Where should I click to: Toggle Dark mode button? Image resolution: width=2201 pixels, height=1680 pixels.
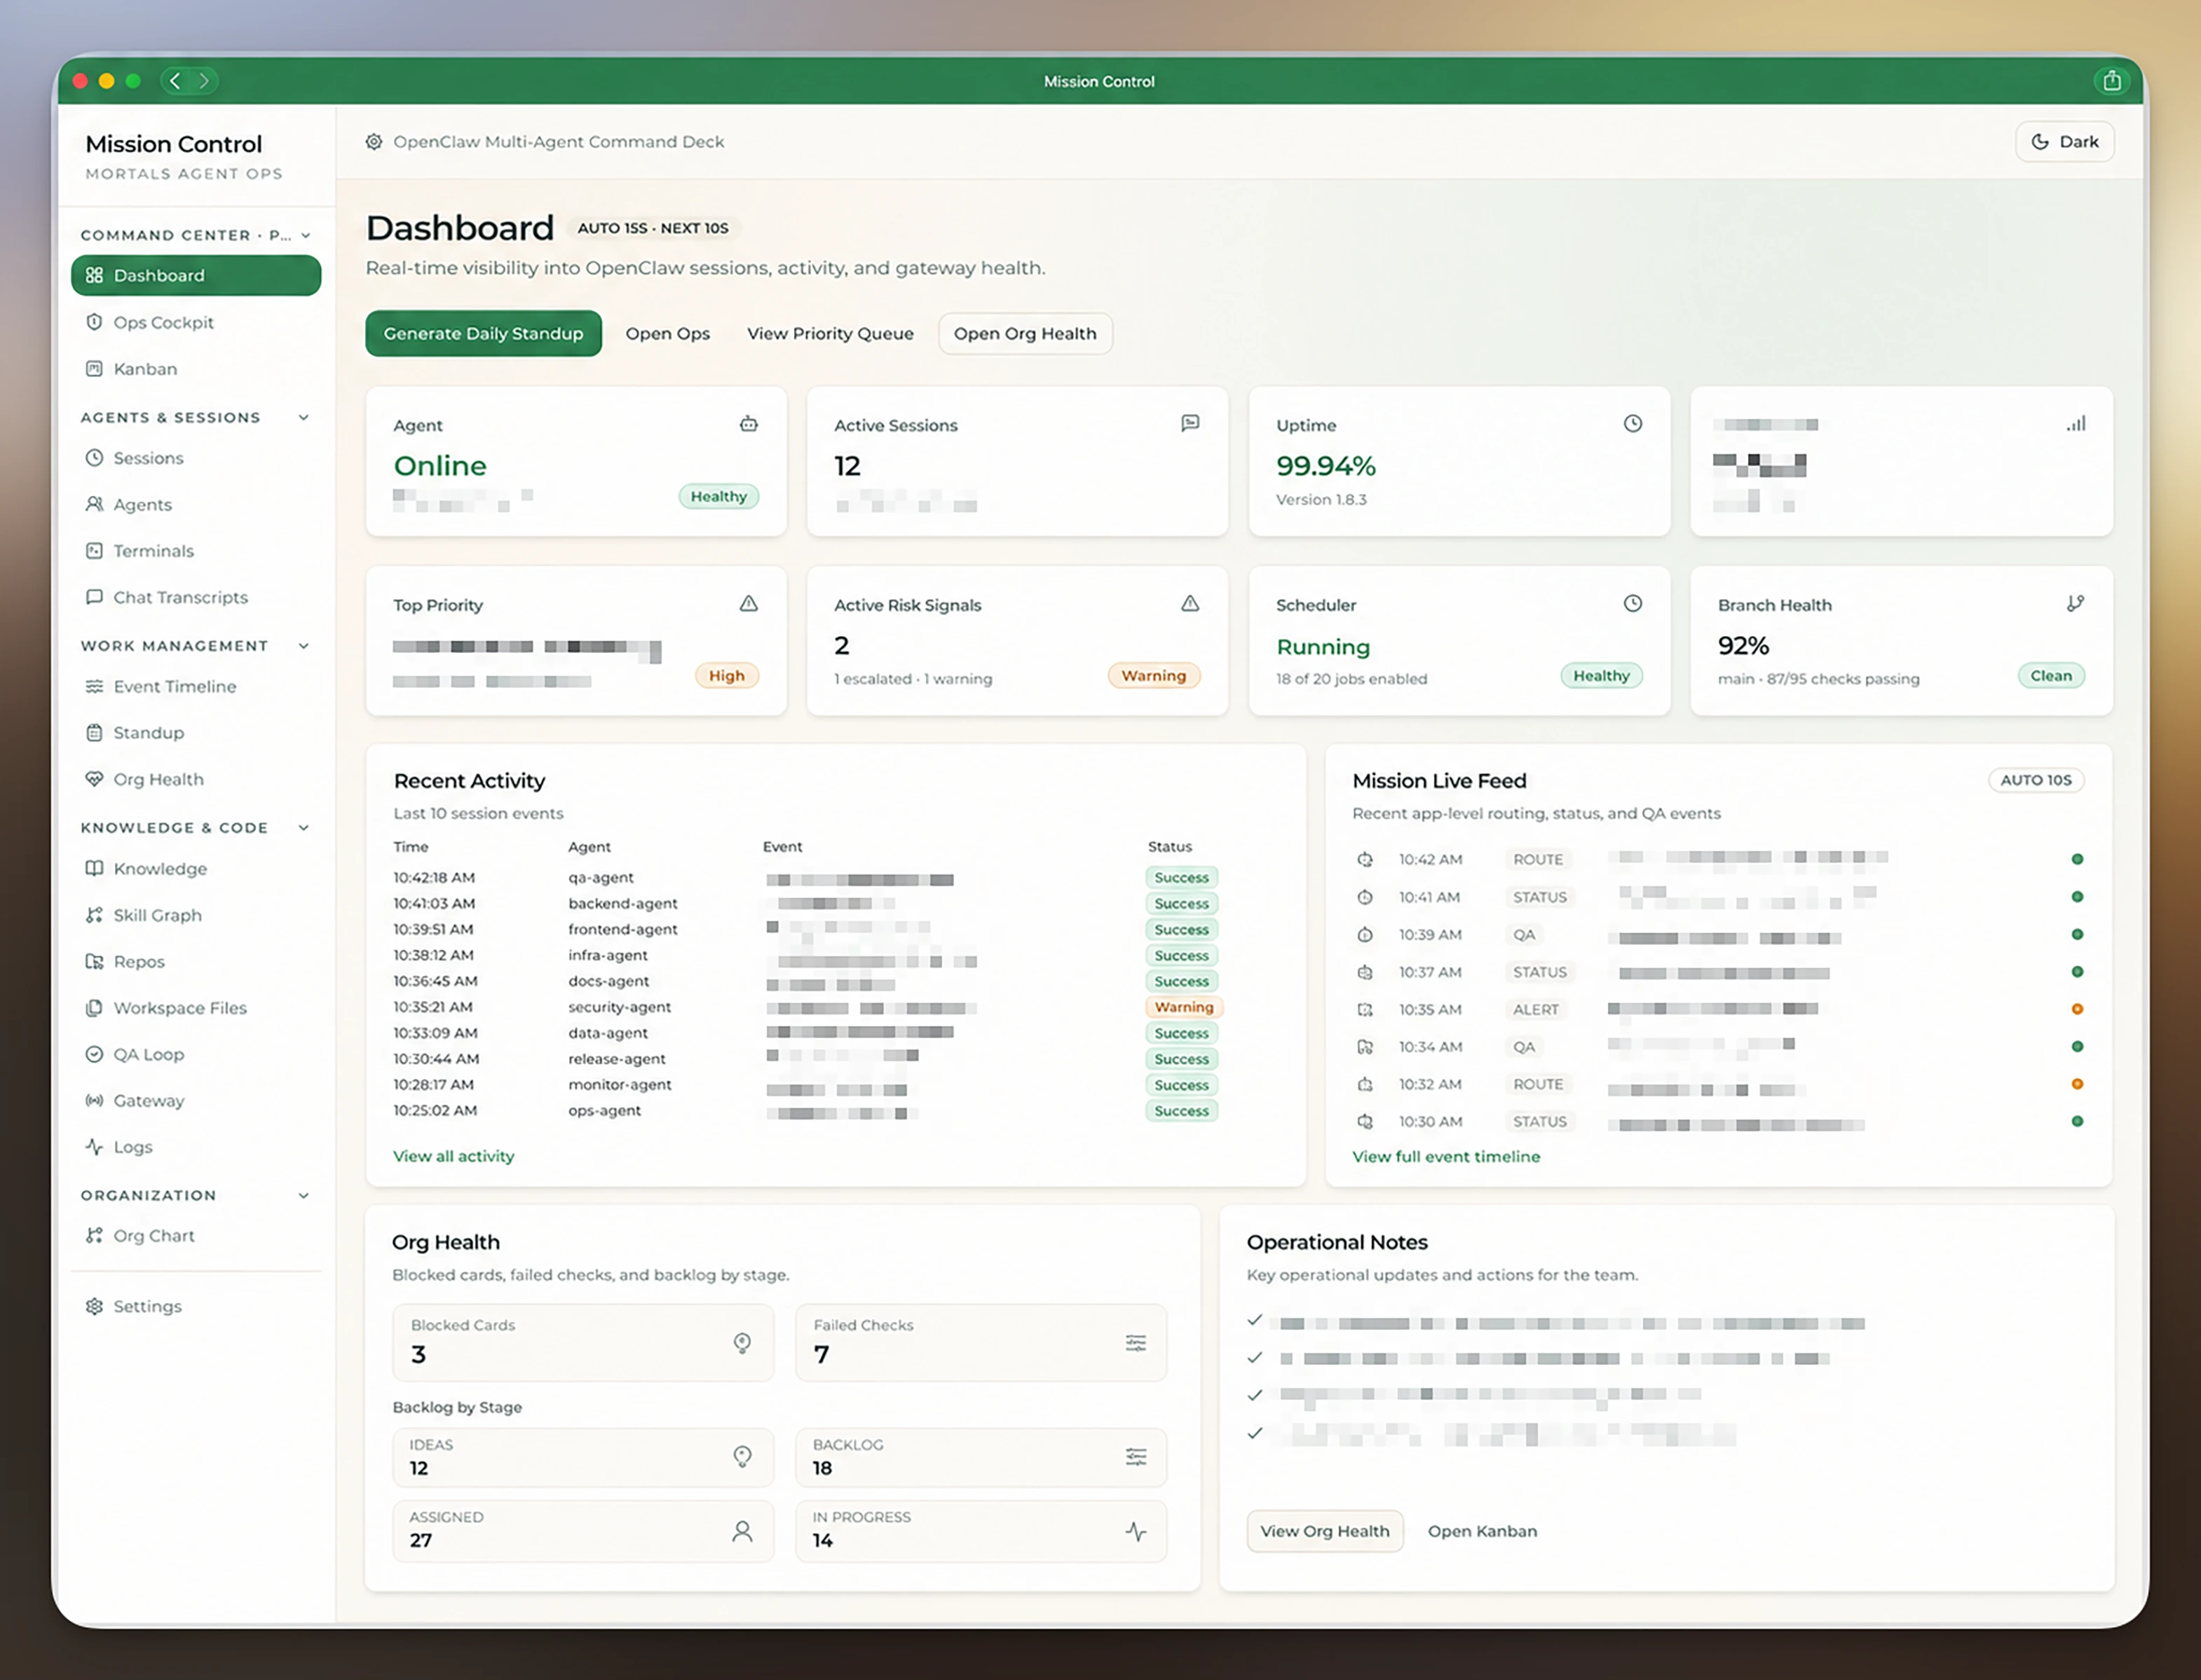(x=2064, y=142)
